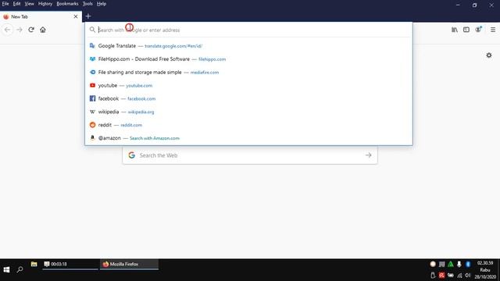Select wikipedia suggestion
The image size is (500, 281).
pos(248,112)
